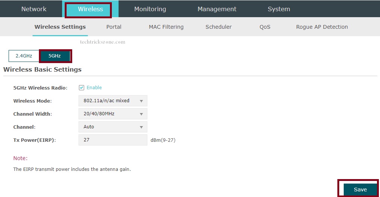Go to MAC Filtering settings

[x=166, y=27]
